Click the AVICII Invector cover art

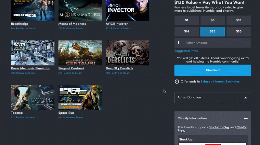127,10
